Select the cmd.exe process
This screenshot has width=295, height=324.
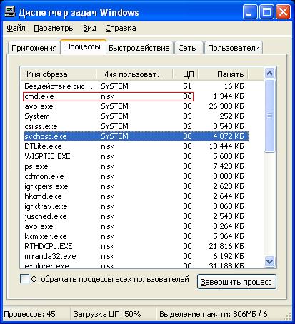tap(136, 96)
